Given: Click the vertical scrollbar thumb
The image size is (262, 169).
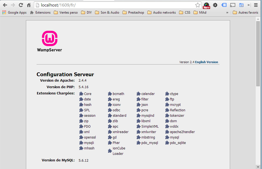Looking at the screenshot, I should click(258, 54).
